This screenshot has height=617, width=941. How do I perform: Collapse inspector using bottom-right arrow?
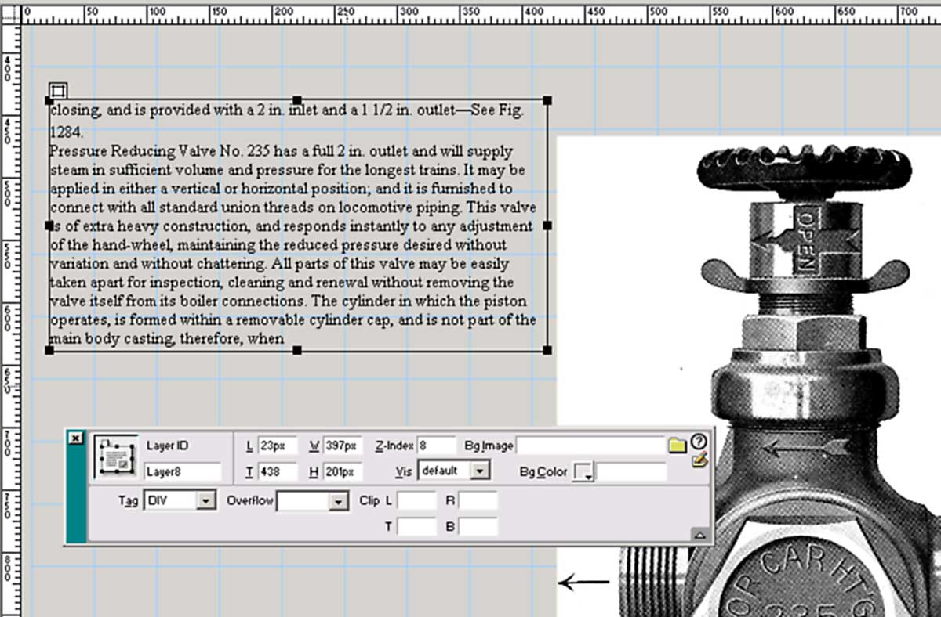(700, 535)
